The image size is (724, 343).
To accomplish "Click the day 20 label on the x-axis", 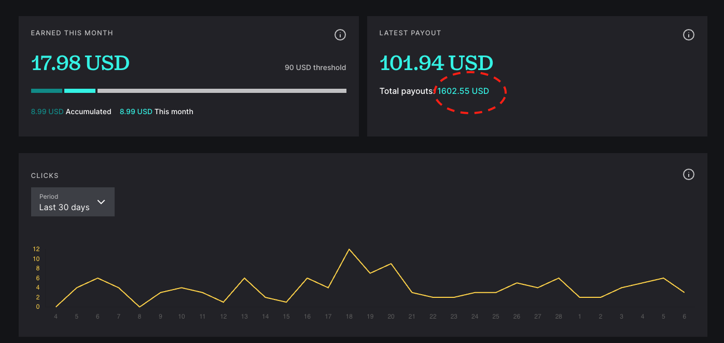I will [x=391, y=317].
